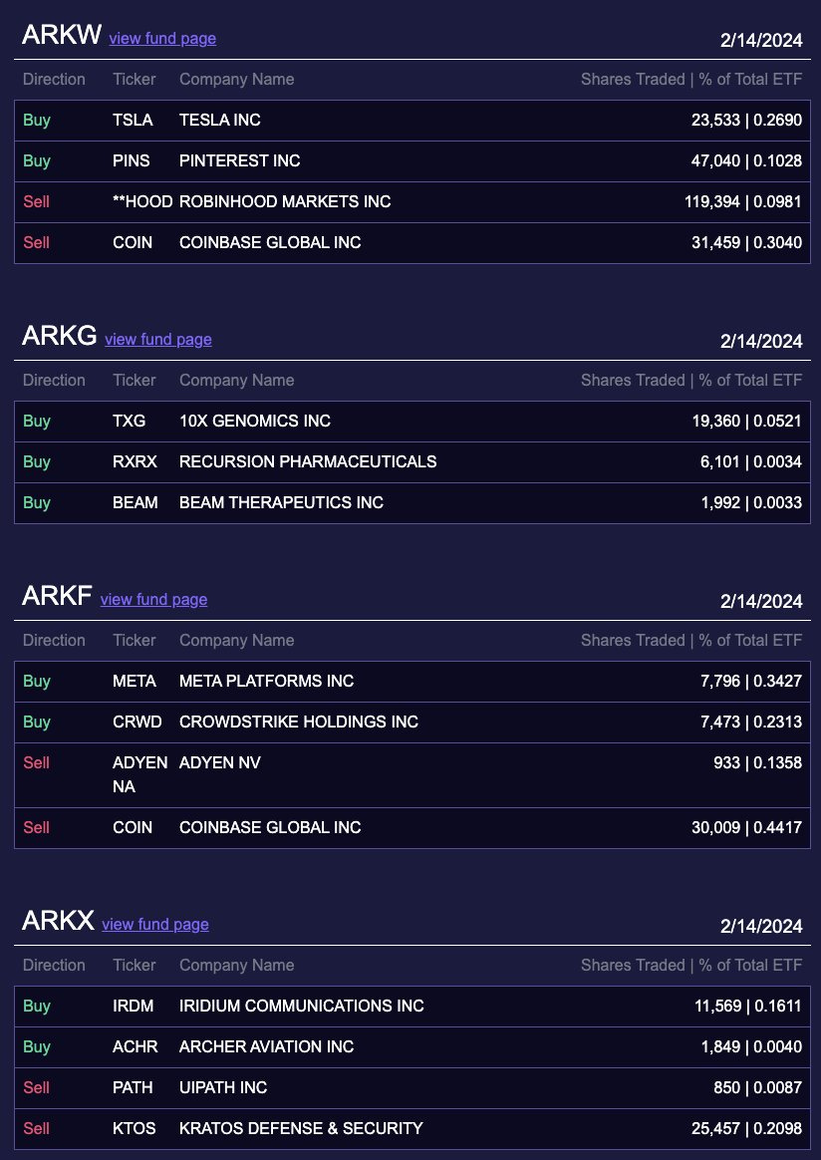The width and height of the screenshot is (821, 1160).
Task: Click the 850 | 0.0087 value
Action: pyautogui.click(x=758, y=1087)
